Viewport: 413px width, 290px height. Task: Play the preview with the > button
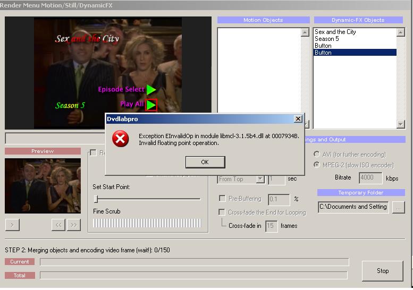pos(12,225)
